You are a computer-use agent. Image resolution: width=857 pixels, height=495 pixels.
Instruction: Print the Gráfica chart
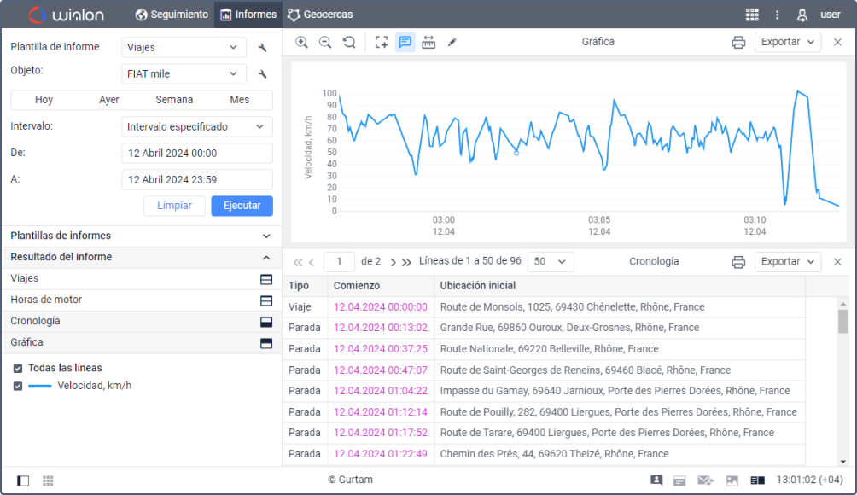coord(738,43)
